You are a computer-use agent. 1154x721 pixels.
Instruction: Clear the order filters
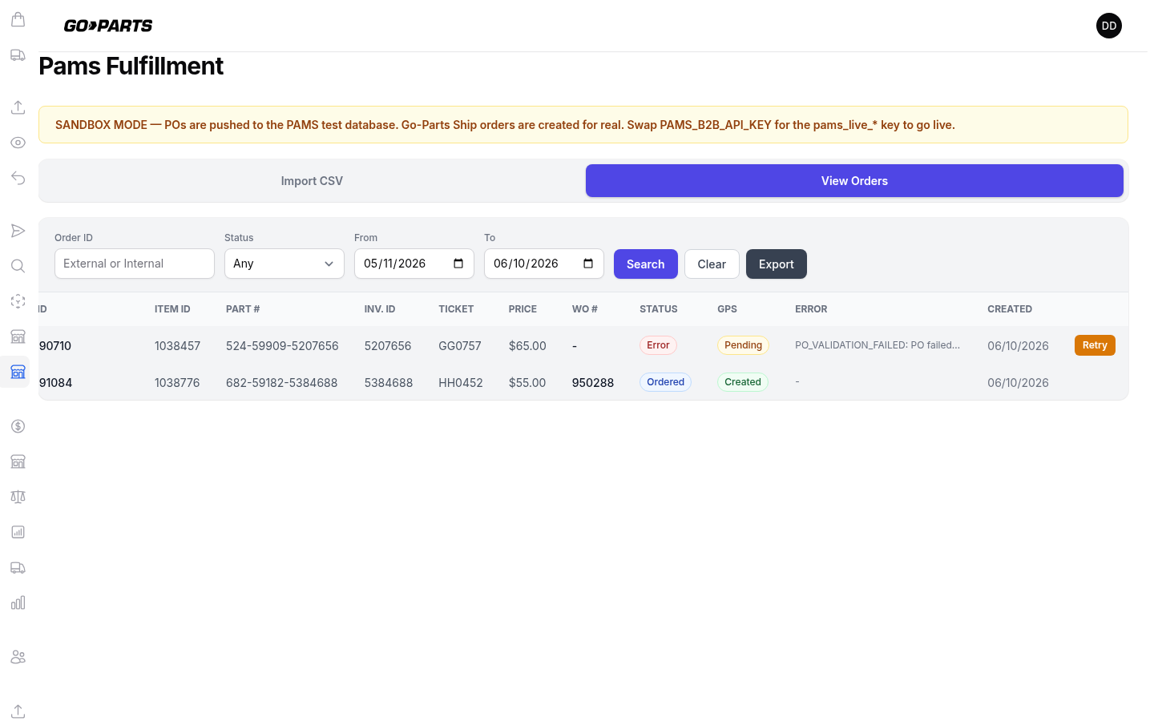pos(712,264)
